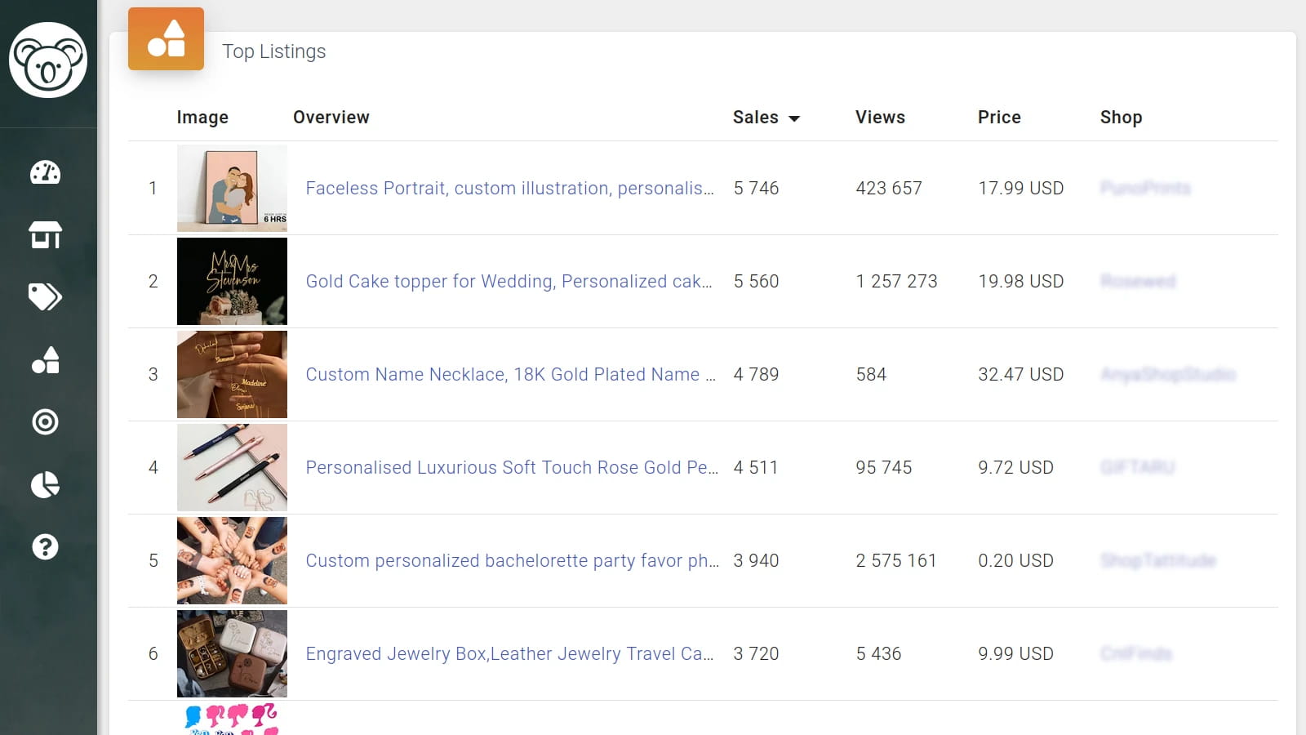
Task: Click the koala logo in sidebar
Action: tap(48, 60)
